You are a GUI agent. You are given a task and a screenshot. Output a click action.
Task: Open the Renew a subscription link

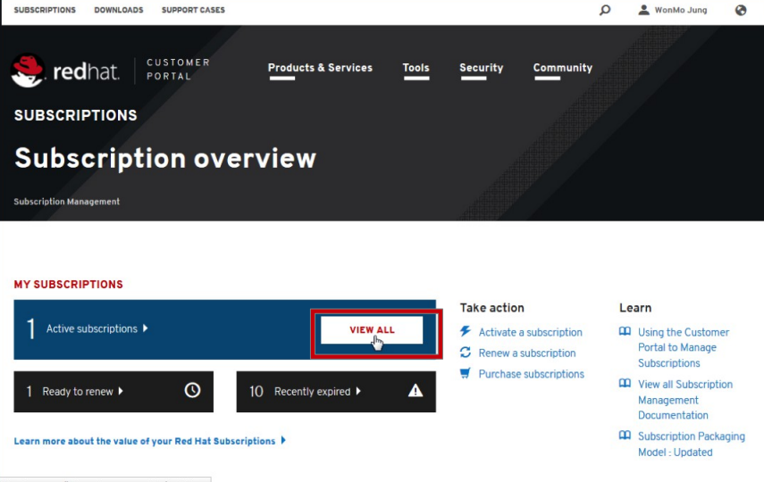click(526, 353)
